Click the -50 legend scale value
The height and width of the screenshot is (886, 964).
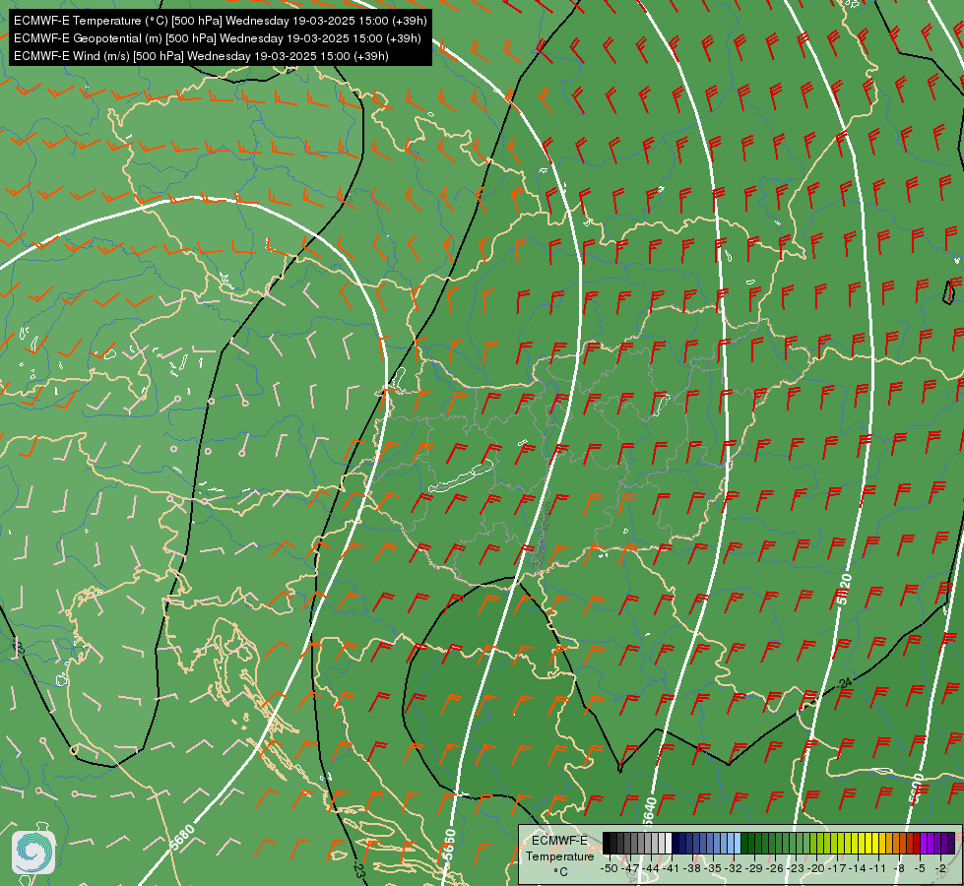(x=610, y=869)
